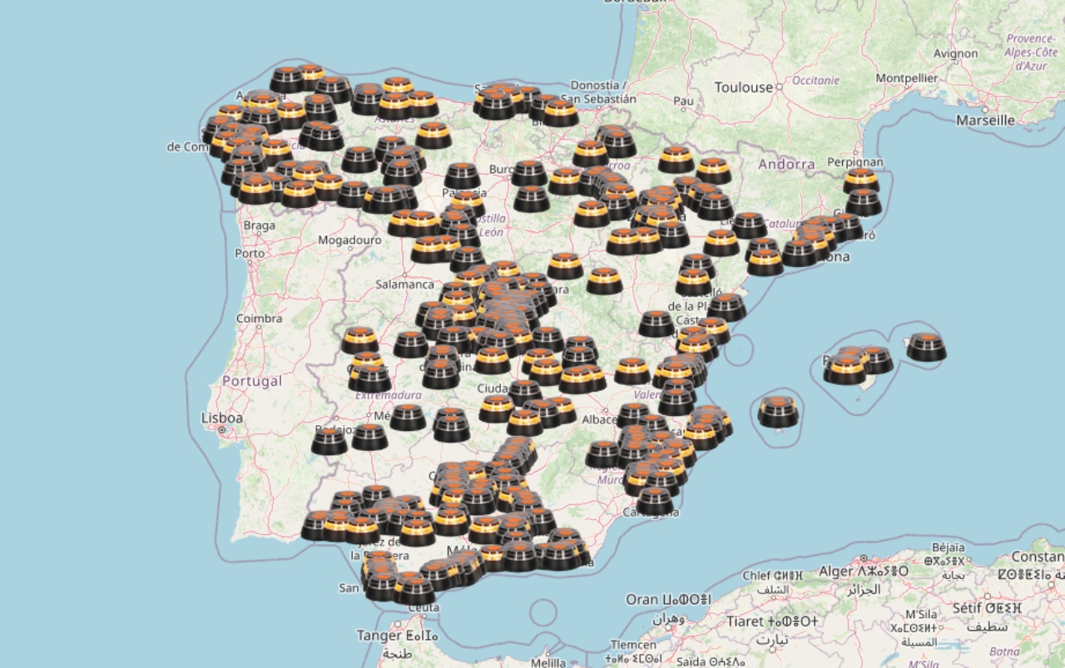This screenshot has height=668, width=1065.
Task: Click the Montpellier city label
Action: [x=907, y=78]
